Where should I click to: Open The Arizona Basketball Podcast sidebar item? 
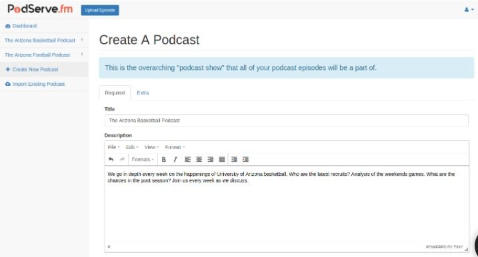[40, 40]
